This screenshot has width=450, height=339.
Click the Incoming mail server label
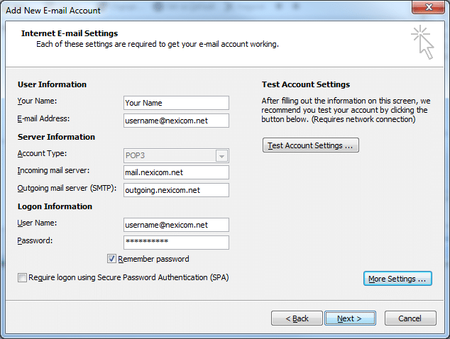53,171
